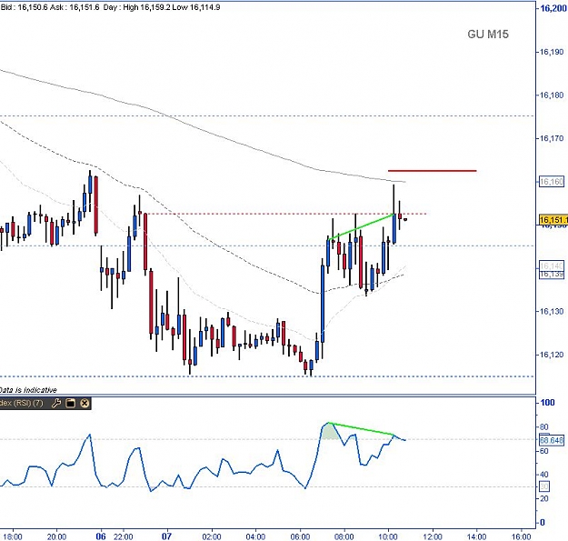The width and height of the screenshot is (568, 541).
Task: Remove the RSI indicator with X icon
Action: 85,403
